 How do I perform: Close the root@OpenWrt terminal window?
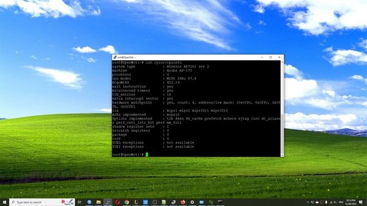[x=279, y=57]
